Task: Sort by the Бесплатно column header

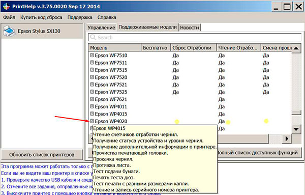Action: [x=156, y=48]
